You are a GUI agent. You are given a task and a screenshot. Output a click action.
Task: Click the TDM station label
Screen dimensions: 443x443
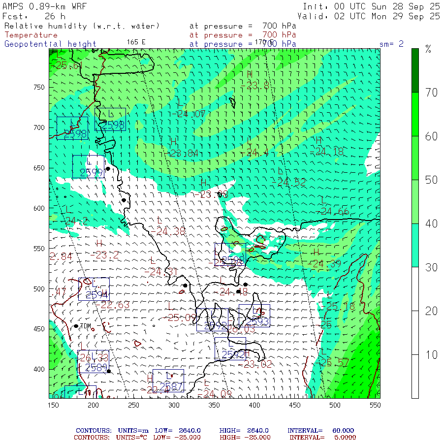(x=86, y=326)
